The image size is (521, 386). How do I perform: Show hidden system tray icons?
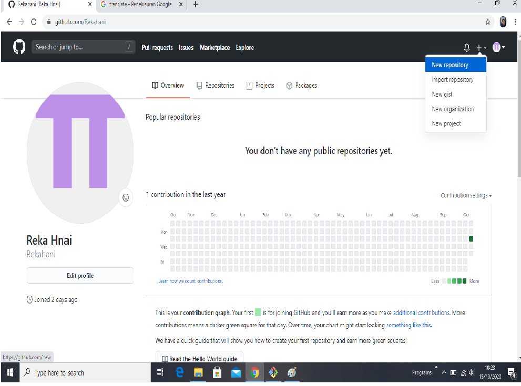point(444,372)
